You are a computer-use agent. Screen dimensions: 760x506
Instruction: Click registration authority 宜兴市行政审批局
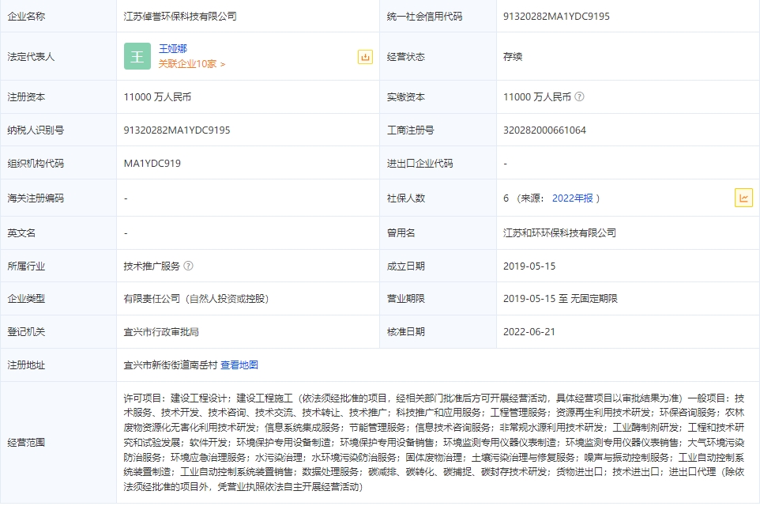161,332
